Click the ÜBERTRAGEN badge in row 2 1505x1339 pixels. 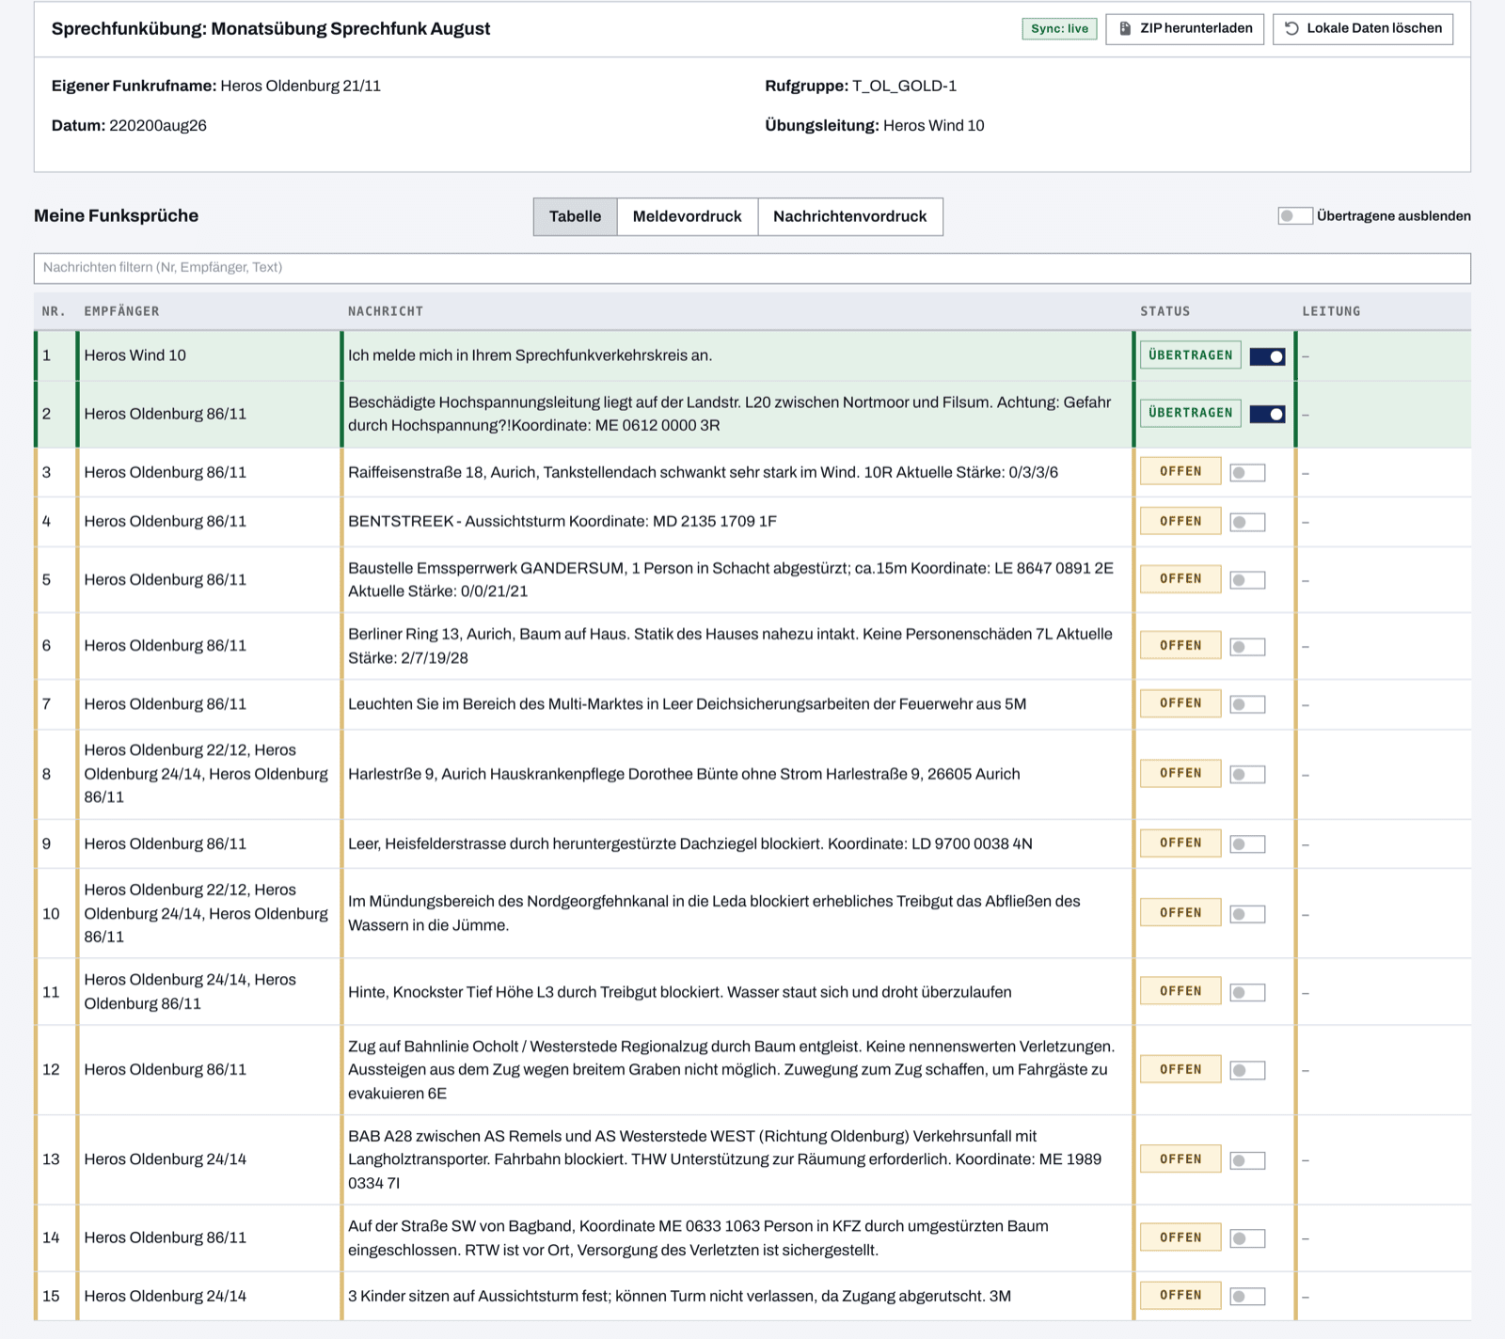(x=1190, y=413)
